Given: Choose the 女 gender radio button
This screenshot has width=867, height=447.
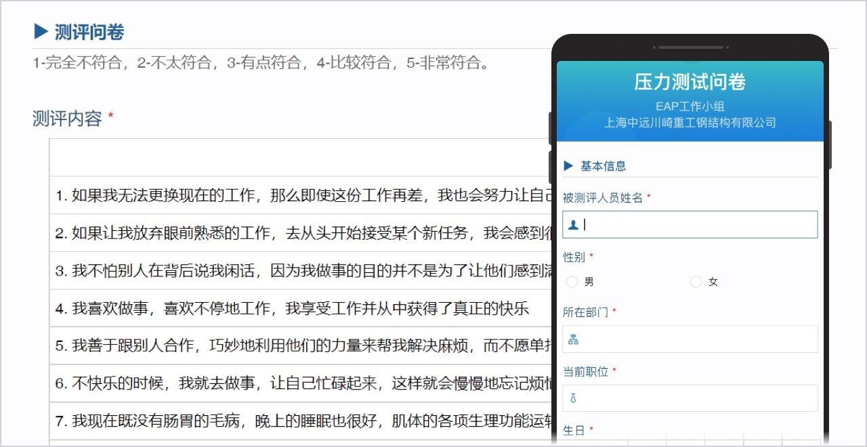Looking at the screenshot, I should click(696, 282).
